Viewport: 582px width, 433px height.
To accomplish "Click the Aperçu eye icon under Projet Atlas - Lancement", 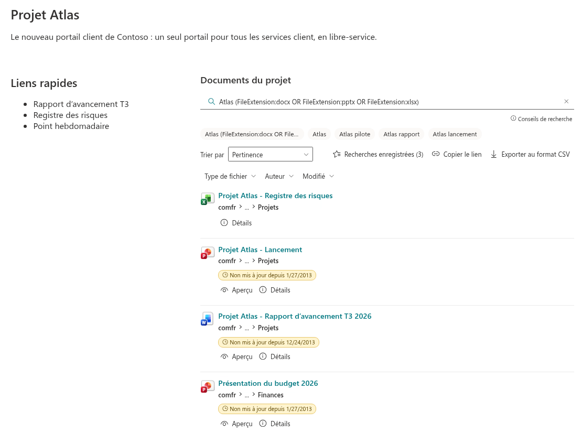I will click(x=224, y=290).
